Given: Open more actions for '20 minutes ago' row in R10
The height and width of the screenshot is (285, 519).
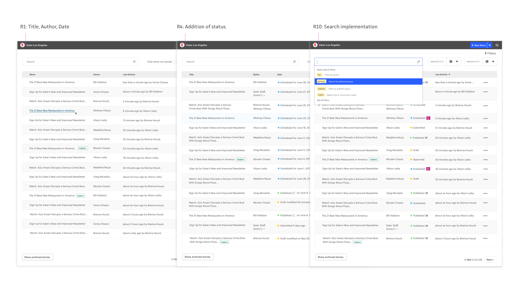Looking at the screenshot, I should 486,138.
